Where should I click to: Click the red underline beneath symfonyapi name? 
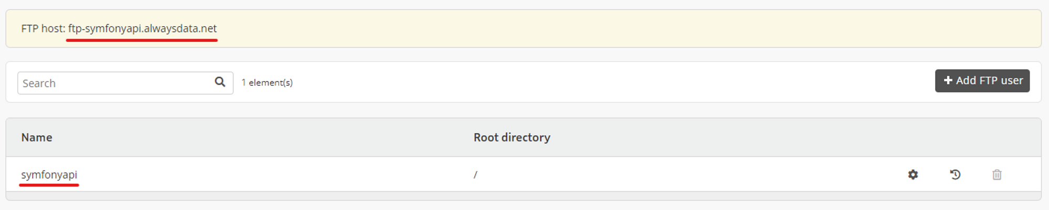(x=49, y=184)
